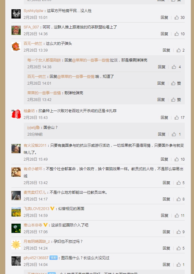
Task: Open 有点小破坏's user profile
Action: 33,169
